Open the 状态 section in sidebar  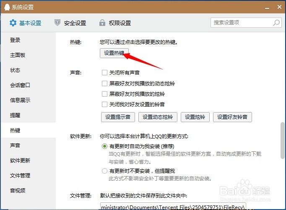(28, 70)
